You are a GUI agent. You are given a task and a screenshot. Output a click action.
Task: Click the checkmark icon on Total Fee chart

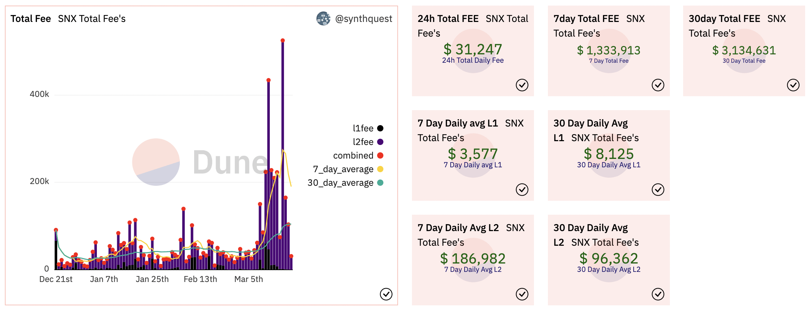pos(386,294)
